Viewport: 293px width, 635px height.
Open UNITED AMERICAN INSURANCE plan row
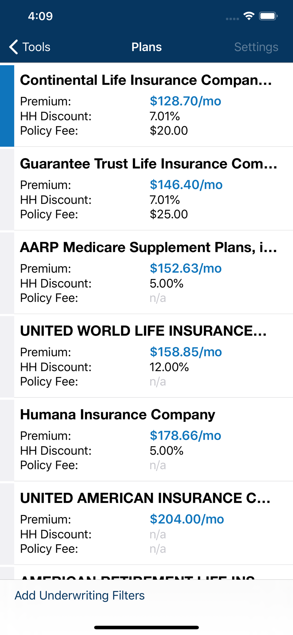tap(145, 498)
